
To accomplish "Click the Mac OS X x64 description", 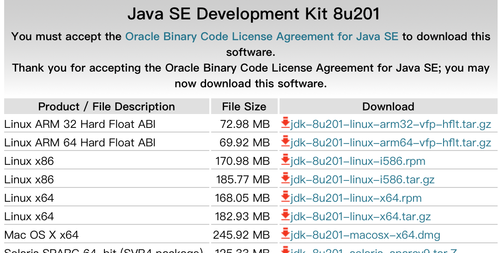I will [x=42, y=235].
